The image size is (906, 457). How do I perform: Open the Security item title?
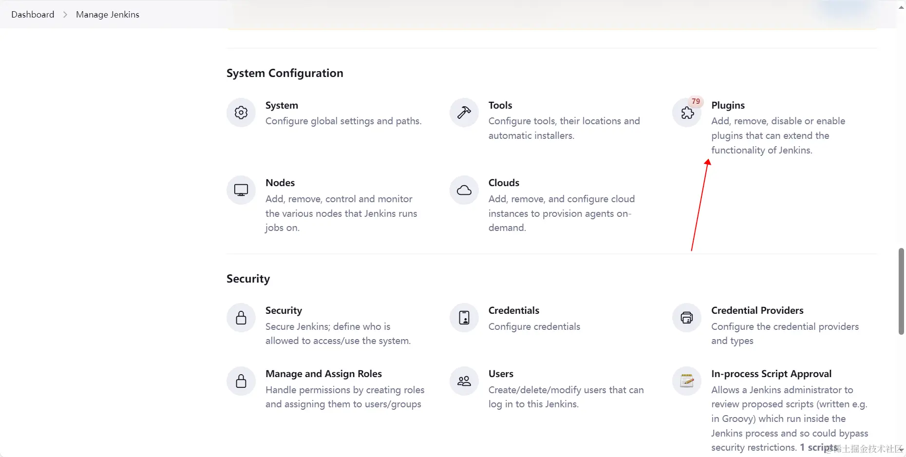pyautogui.click(x=283, y=310)
